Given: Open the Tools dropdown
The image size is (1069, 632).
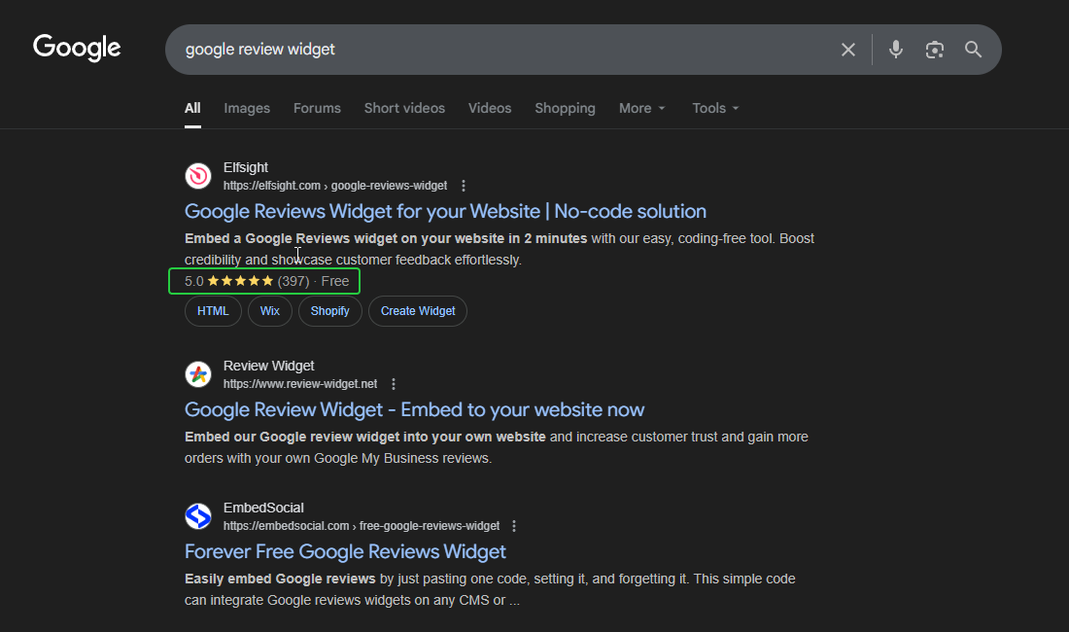Looking at the screenshot, I should click(x=714, y=108).
